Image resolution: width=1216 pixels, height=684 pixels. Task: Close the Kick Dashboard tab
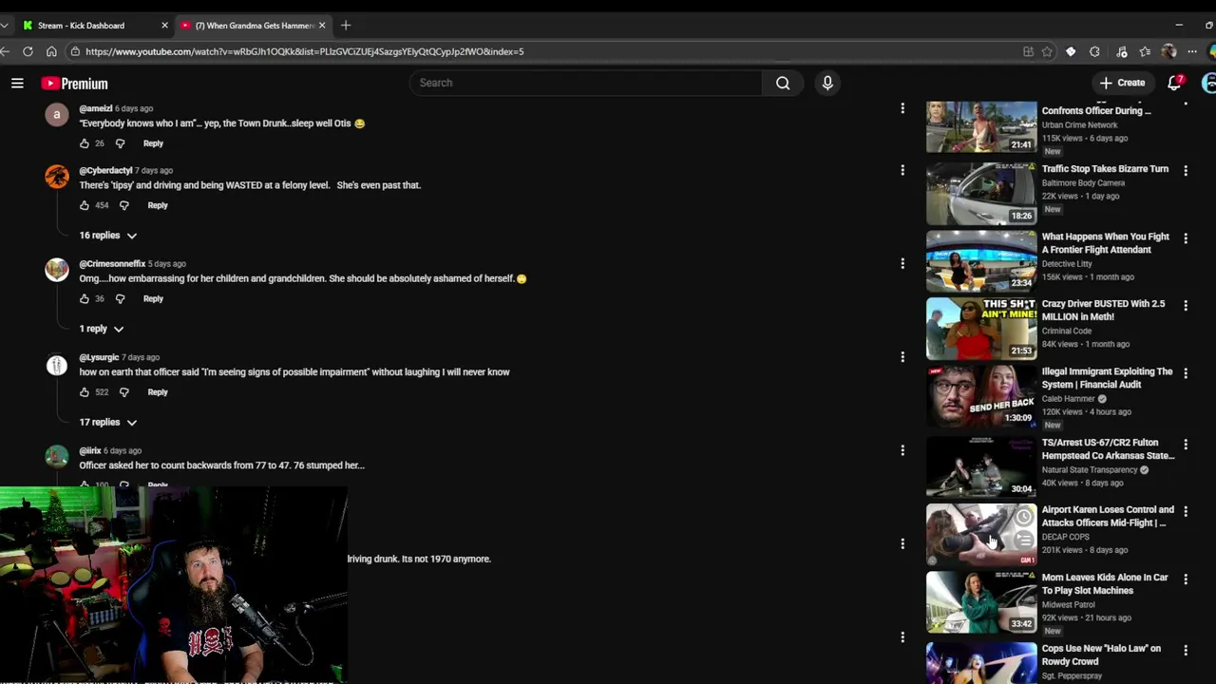point(164,26)
